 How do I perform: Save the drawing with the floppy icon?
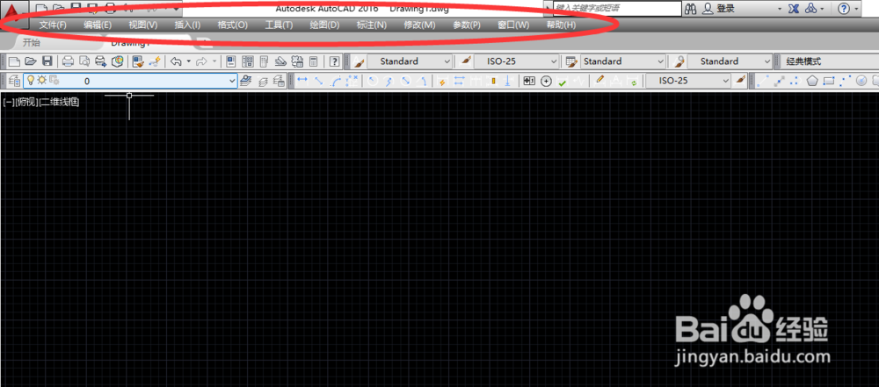(x=47, y=61)
